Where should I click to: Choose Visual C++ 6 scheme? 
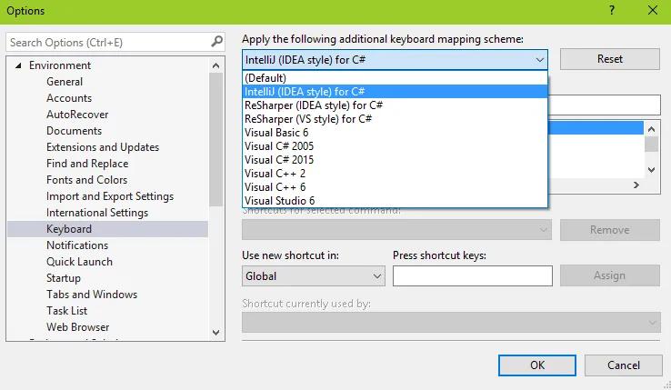pyautogui.click(x=395, y=187)
